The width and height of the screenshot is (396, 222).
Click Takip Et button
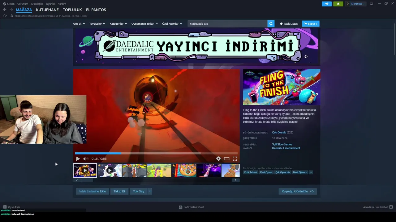(x=119, y=191)
